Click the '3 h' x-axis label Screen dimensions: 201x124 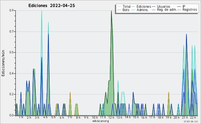click(x=37, y=117)
